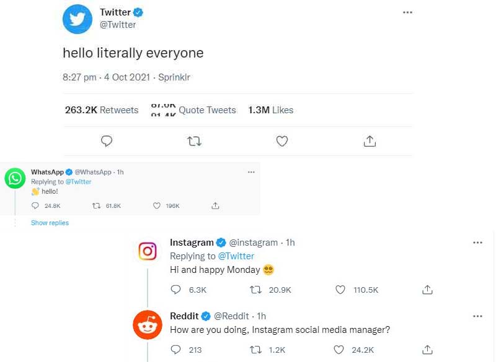The image size is (496, 362).
Task: Like WhatsApp's hello reply
Action: click(156, 205)
